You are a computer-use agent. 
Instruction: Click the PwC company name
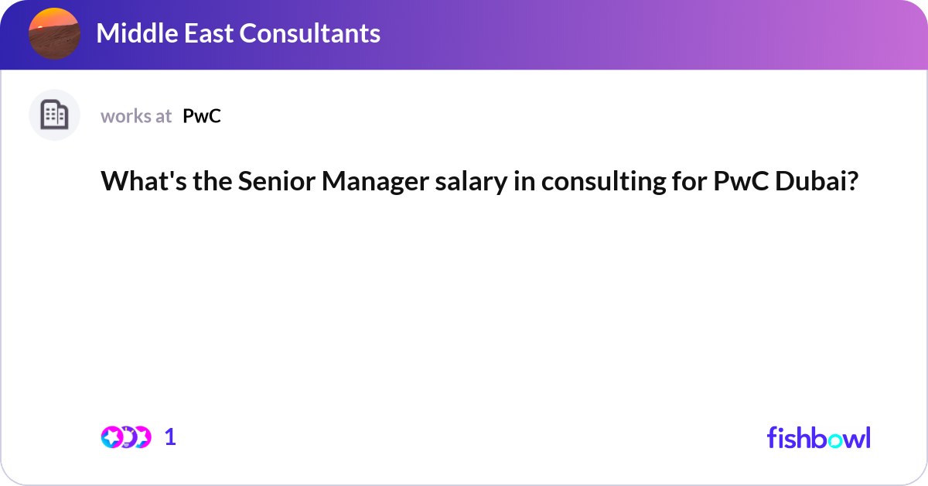[x=202, y=116]
